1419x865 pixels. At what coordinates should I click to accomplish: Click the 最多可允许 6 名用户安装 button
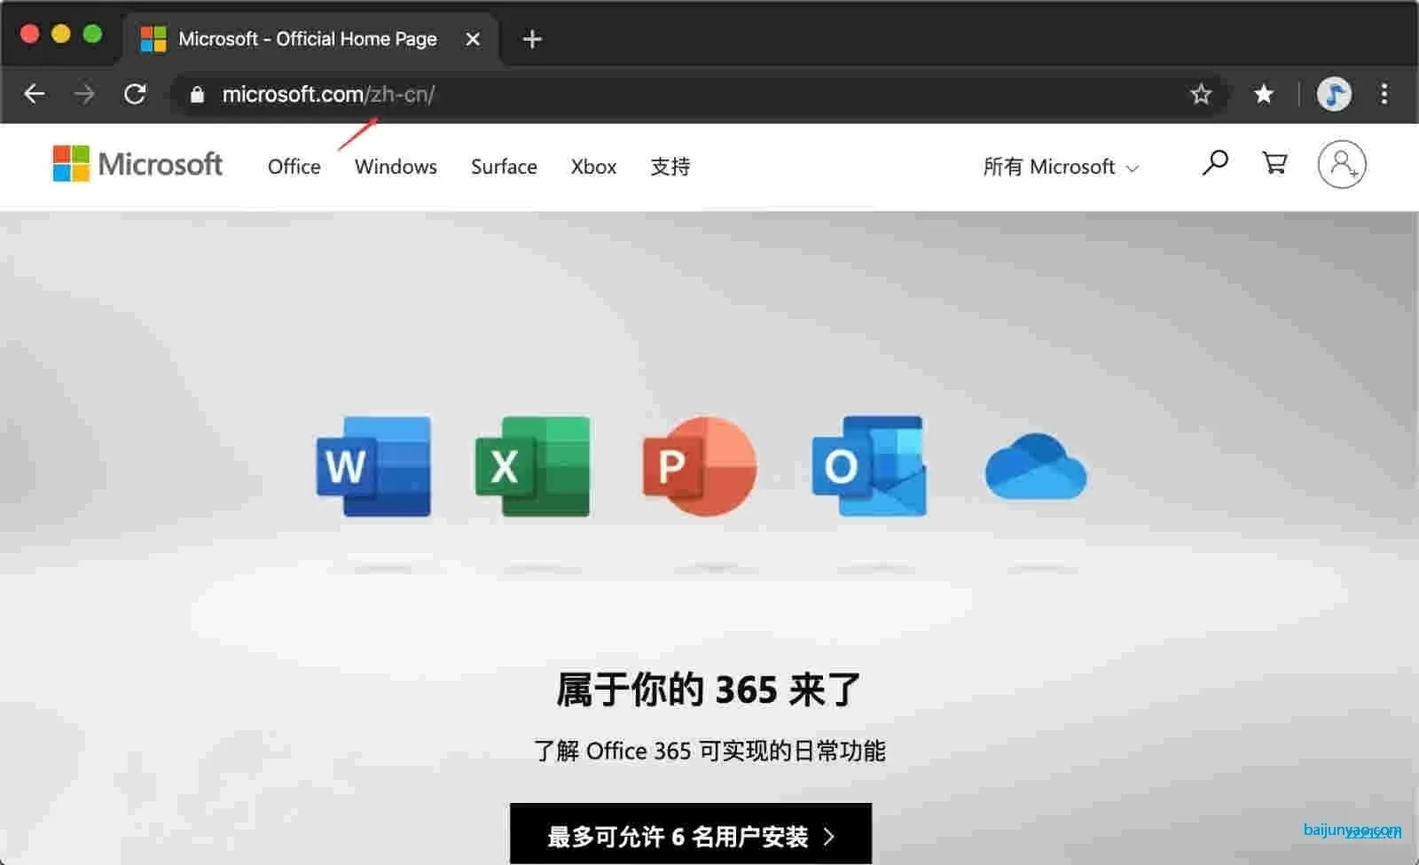pyautogui.click(x=691, y=834)
